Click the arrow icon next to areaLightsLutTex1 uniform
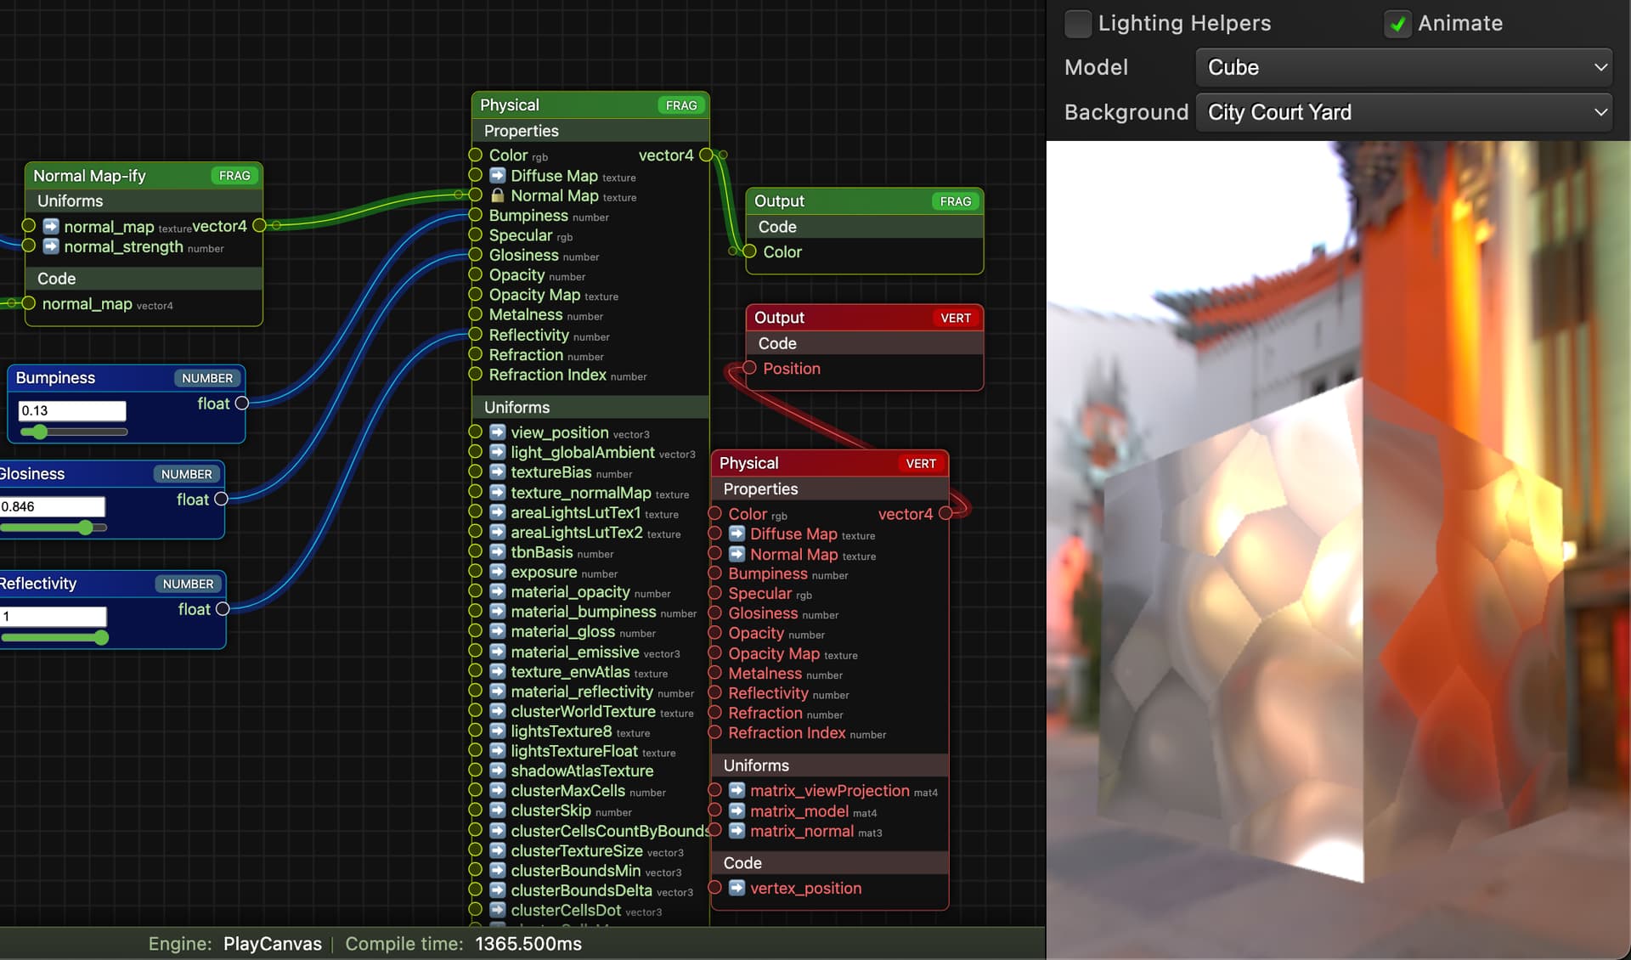Image resolution: width=1631 pixels, height=960 pixels. click(x=497, y=512)
